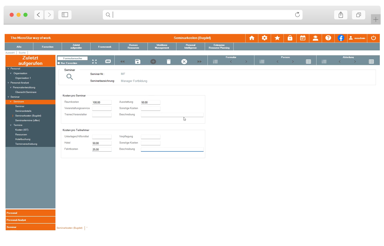Toggle fullscreen with the expand arrows icon
Viewport: 384px width, 246px height.
[94, 61]
